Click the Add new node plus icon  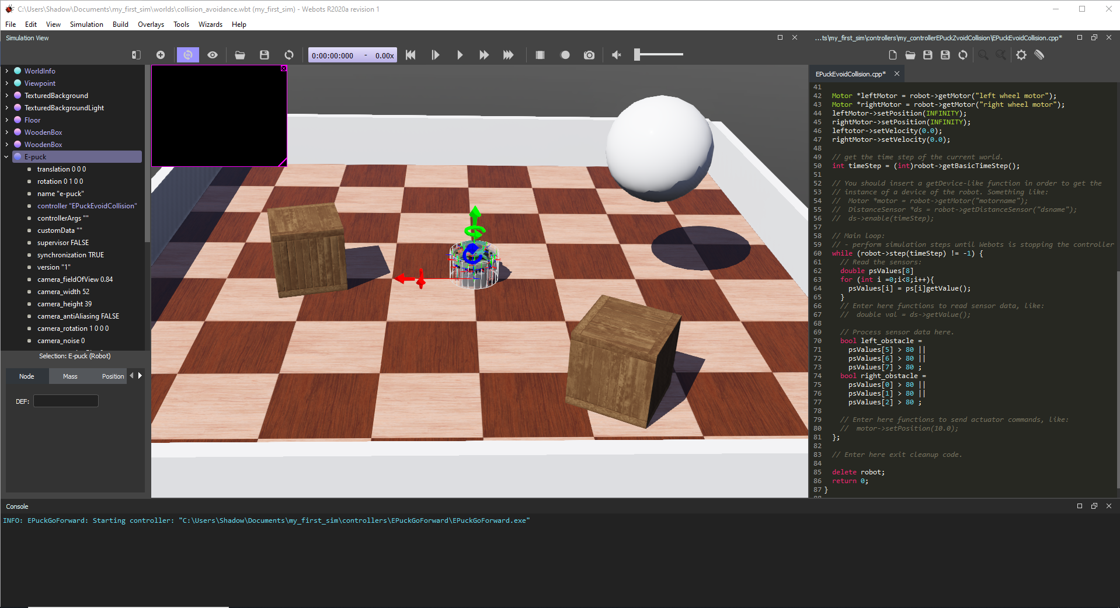click(x=161, y=55)
